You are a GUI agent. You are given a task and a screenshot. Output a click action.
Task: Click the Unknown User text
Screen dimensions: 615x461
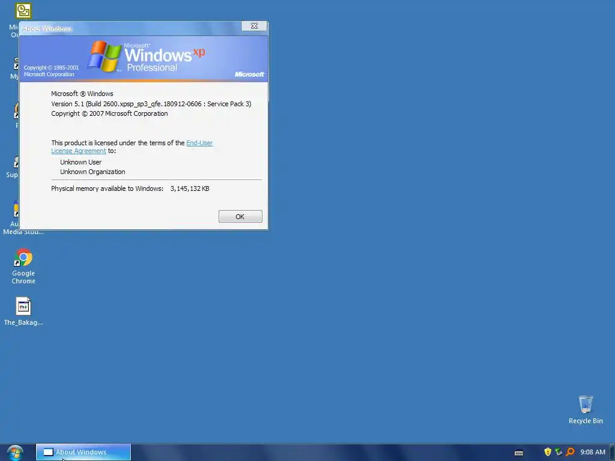click(81, 162)
